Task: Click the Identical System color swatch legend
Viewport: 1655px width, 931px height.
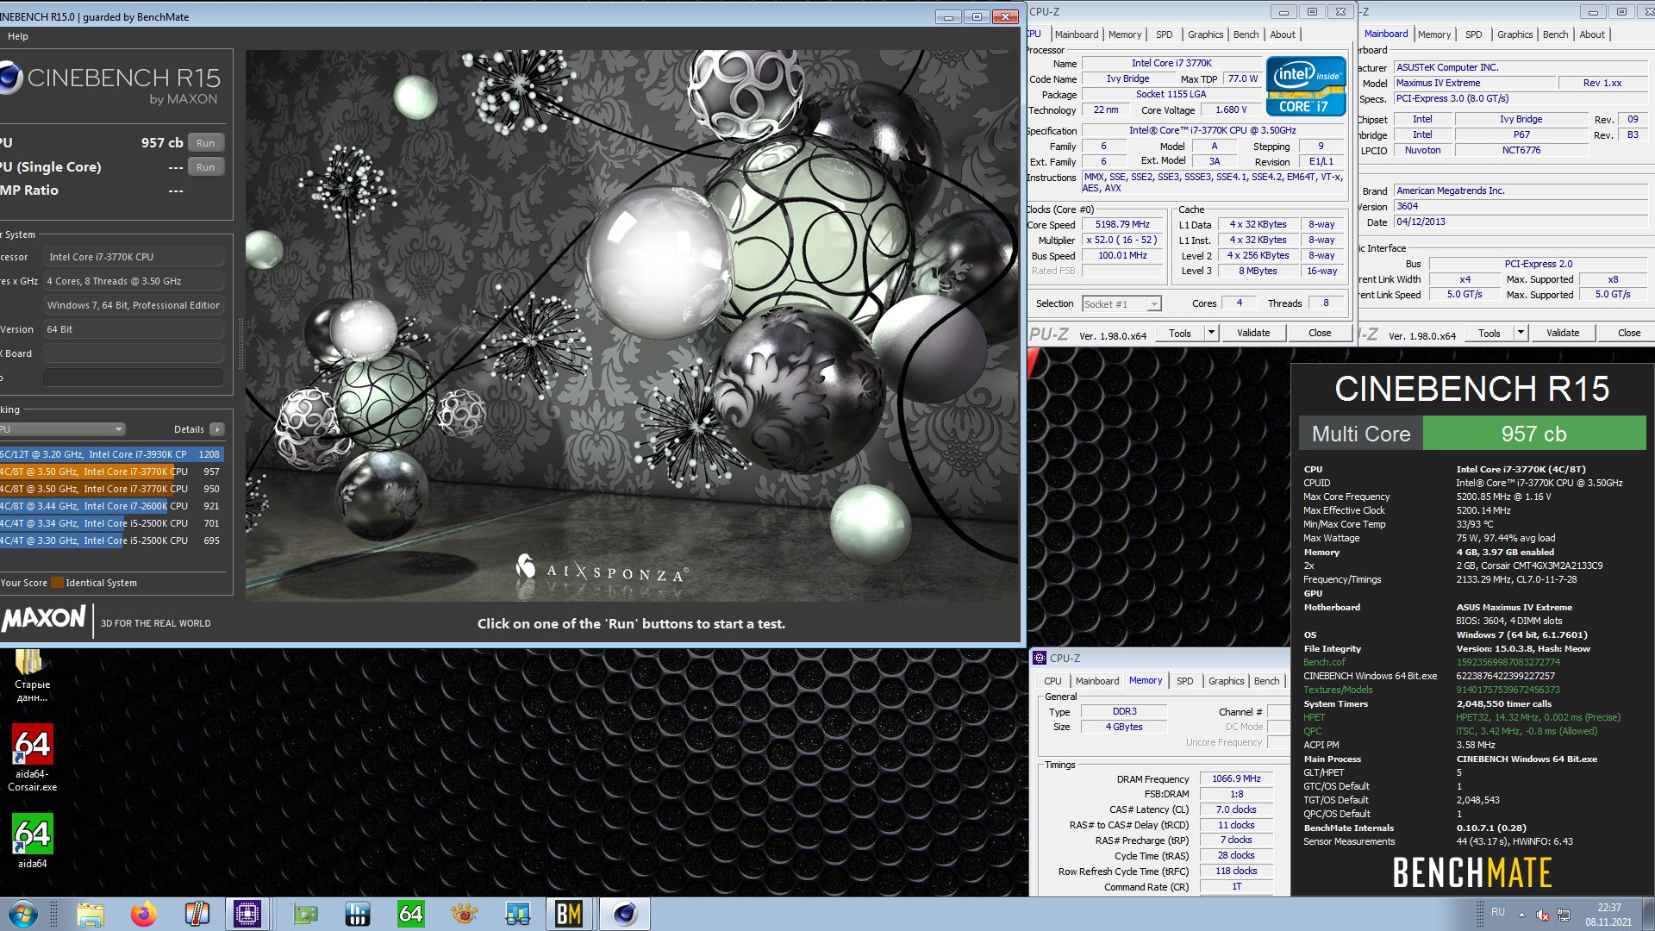Action: click(x=57, y=583)
